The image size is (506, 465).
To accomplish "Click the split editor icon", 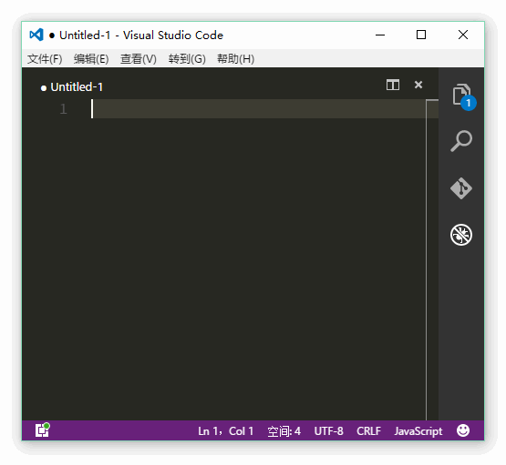I will (393, 85).
